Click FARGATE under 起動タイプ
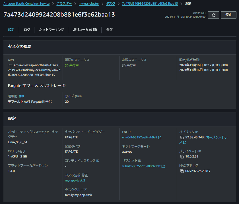Viewport: 239px width, 204px height. (71, 152)
